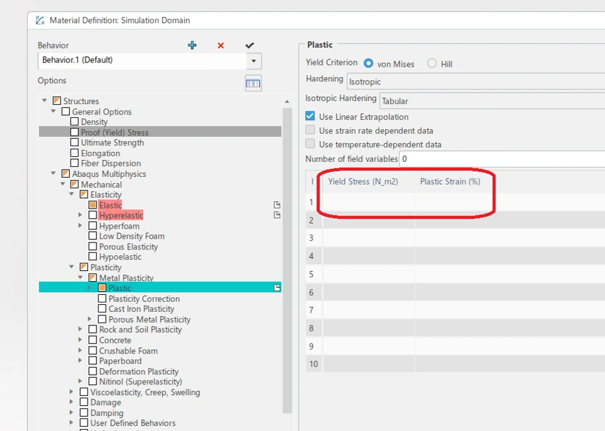Image resolution: width=605 pixels, height=431 pixels.
Task: Enable the Fiber Dispersion checkbox
Action: point(74,163)
